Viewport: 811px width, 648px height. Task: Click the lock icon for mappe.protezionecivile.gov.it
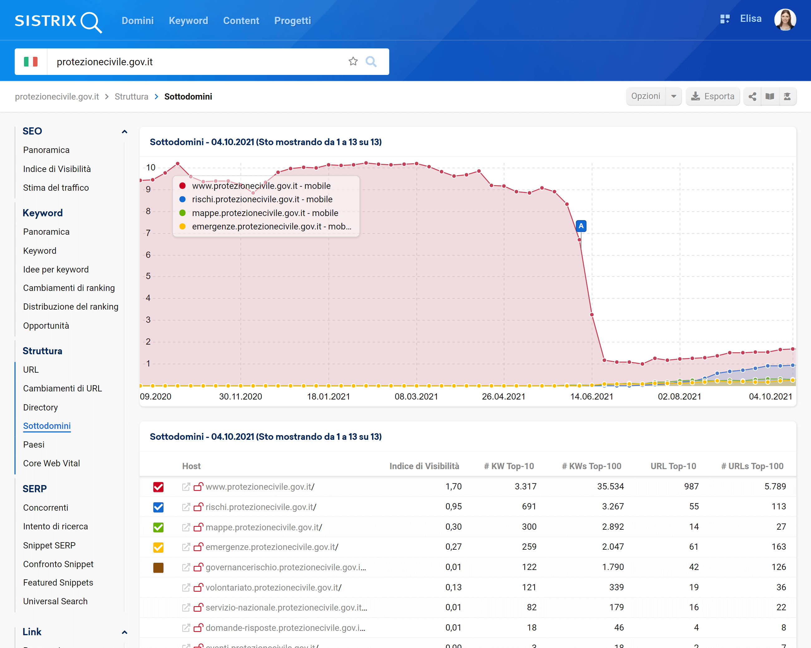tap(199, 527)
